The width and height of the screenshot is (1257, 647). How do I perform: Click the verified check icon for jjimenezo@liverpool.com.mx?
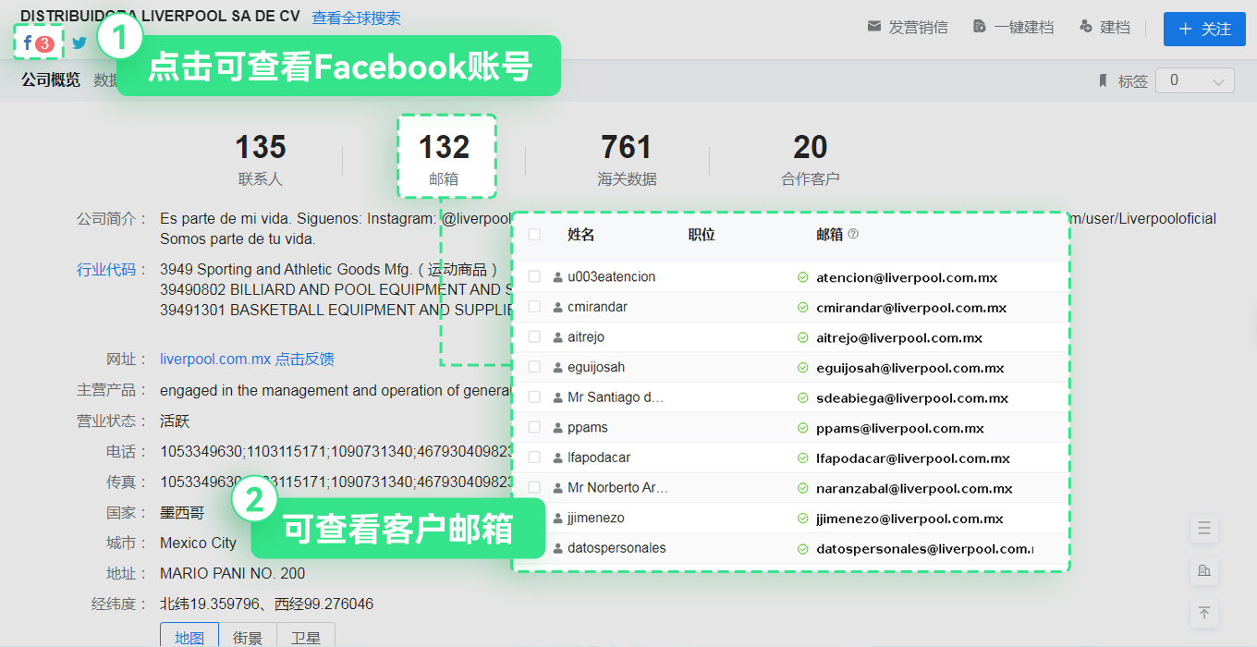click(x=803, y=519)
